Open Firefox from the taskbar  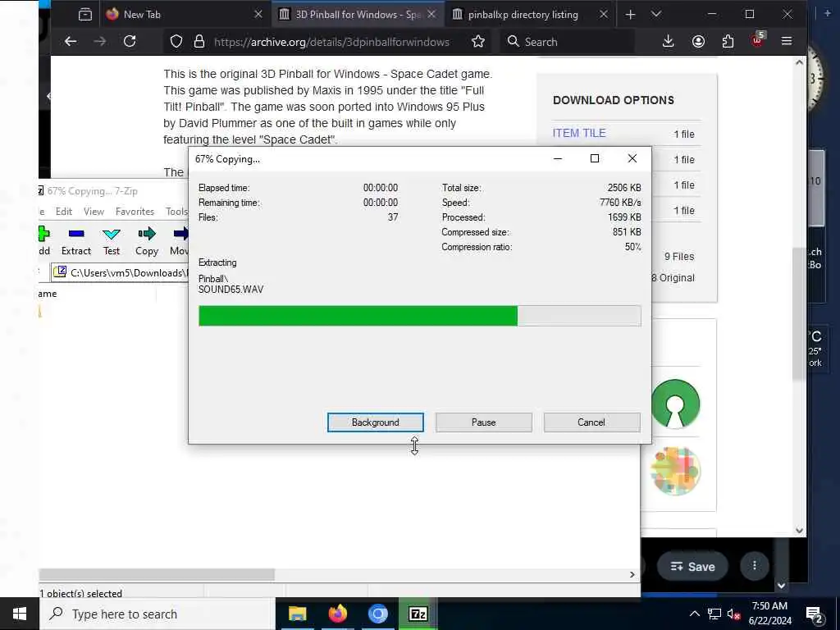[337, 614]
